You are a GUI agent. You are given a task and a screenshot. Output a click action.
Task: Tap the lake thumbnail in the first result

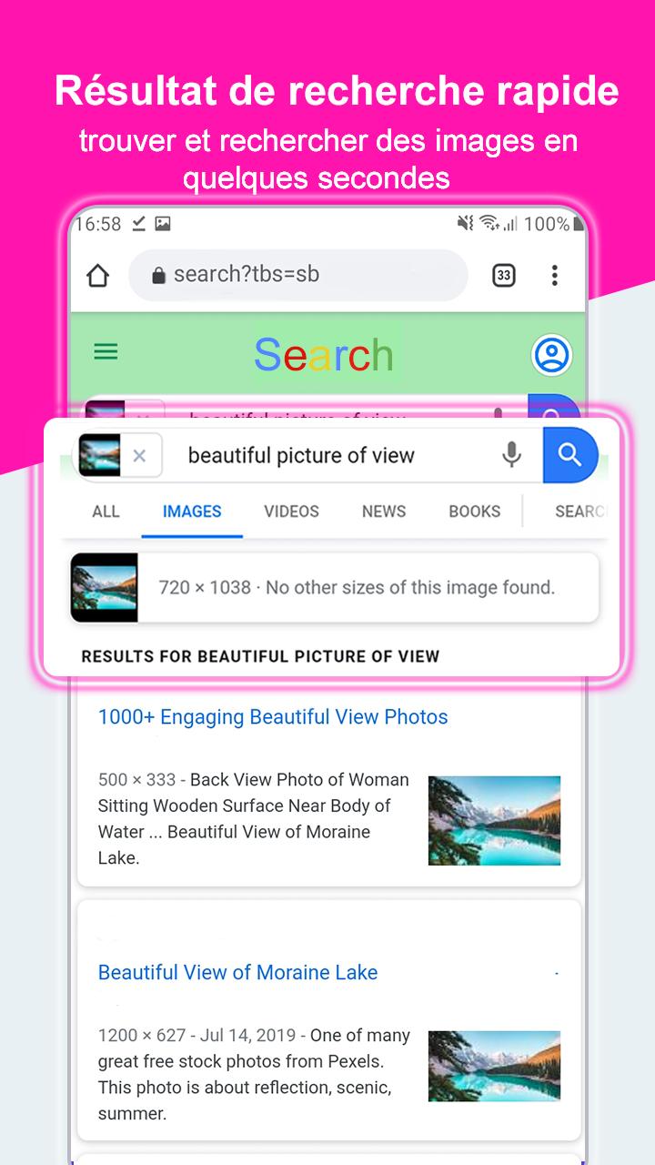pyautogui.click(x=494, y=820)
